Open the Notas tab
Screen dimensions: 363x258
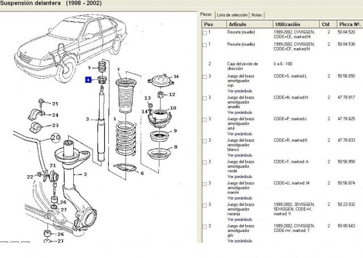tap(256, 15)
